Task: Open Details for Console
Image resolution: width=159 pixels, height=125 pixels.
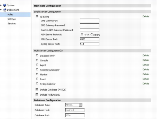Action: tap(146, 60)
